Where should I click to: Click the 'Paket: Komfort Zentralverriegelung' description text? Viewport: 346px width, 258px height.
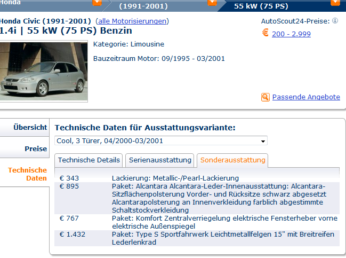(224, 222)
